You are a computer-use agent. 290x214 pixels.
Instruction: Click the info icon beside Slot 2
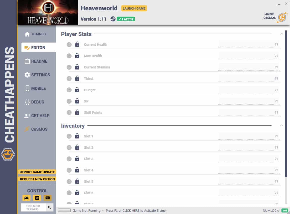pyautogui.click(x=69, y=148)
